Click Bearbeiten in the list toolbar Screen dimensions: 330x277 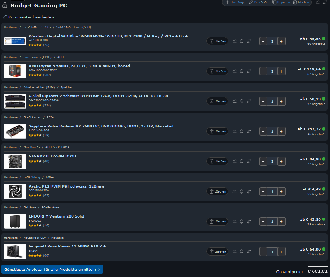(x=259, y=2)
